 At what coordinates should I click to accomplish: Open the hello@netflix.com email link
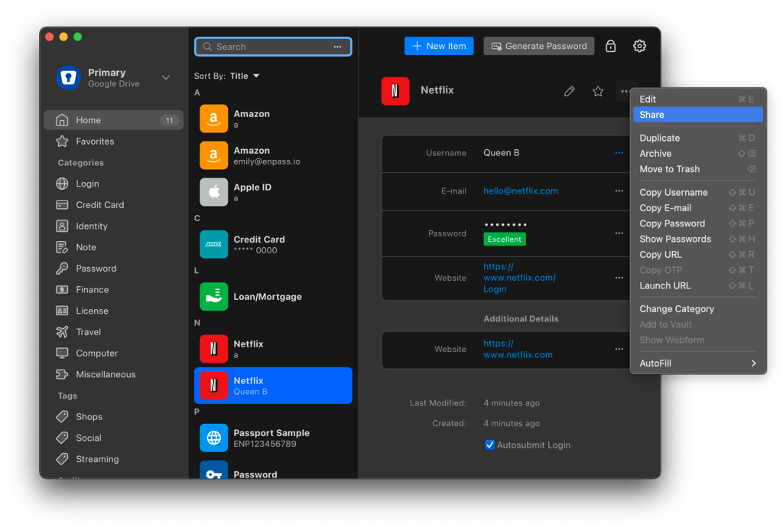520,191
